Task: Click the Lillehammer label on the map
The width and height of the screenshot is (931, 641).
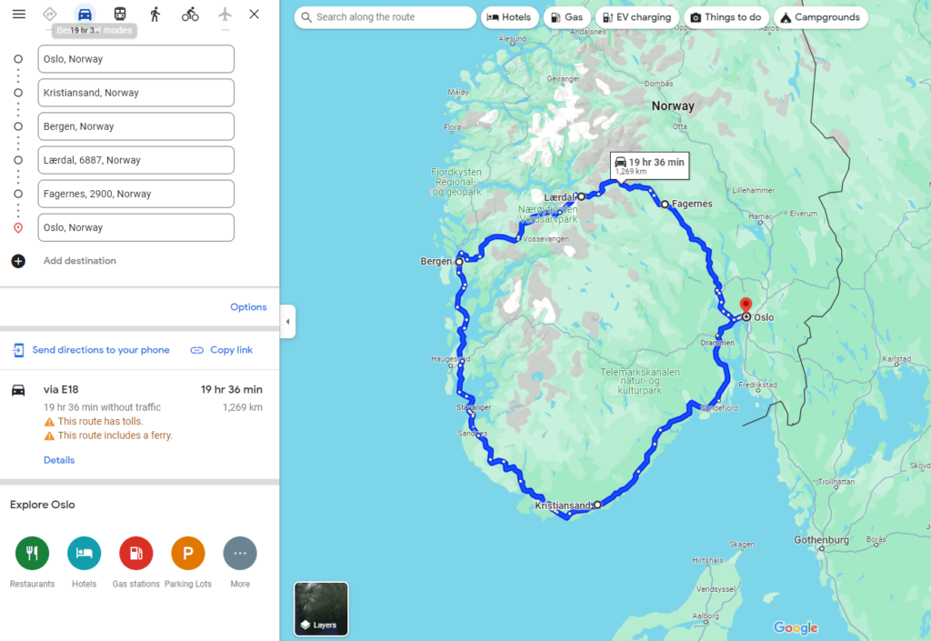Action: (753, 191)
